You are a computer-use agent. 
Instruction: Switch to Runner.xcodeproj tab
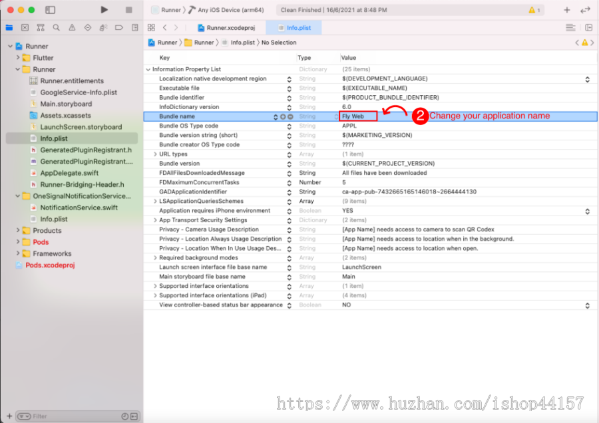pyautogui.click(x=226, y=27)
